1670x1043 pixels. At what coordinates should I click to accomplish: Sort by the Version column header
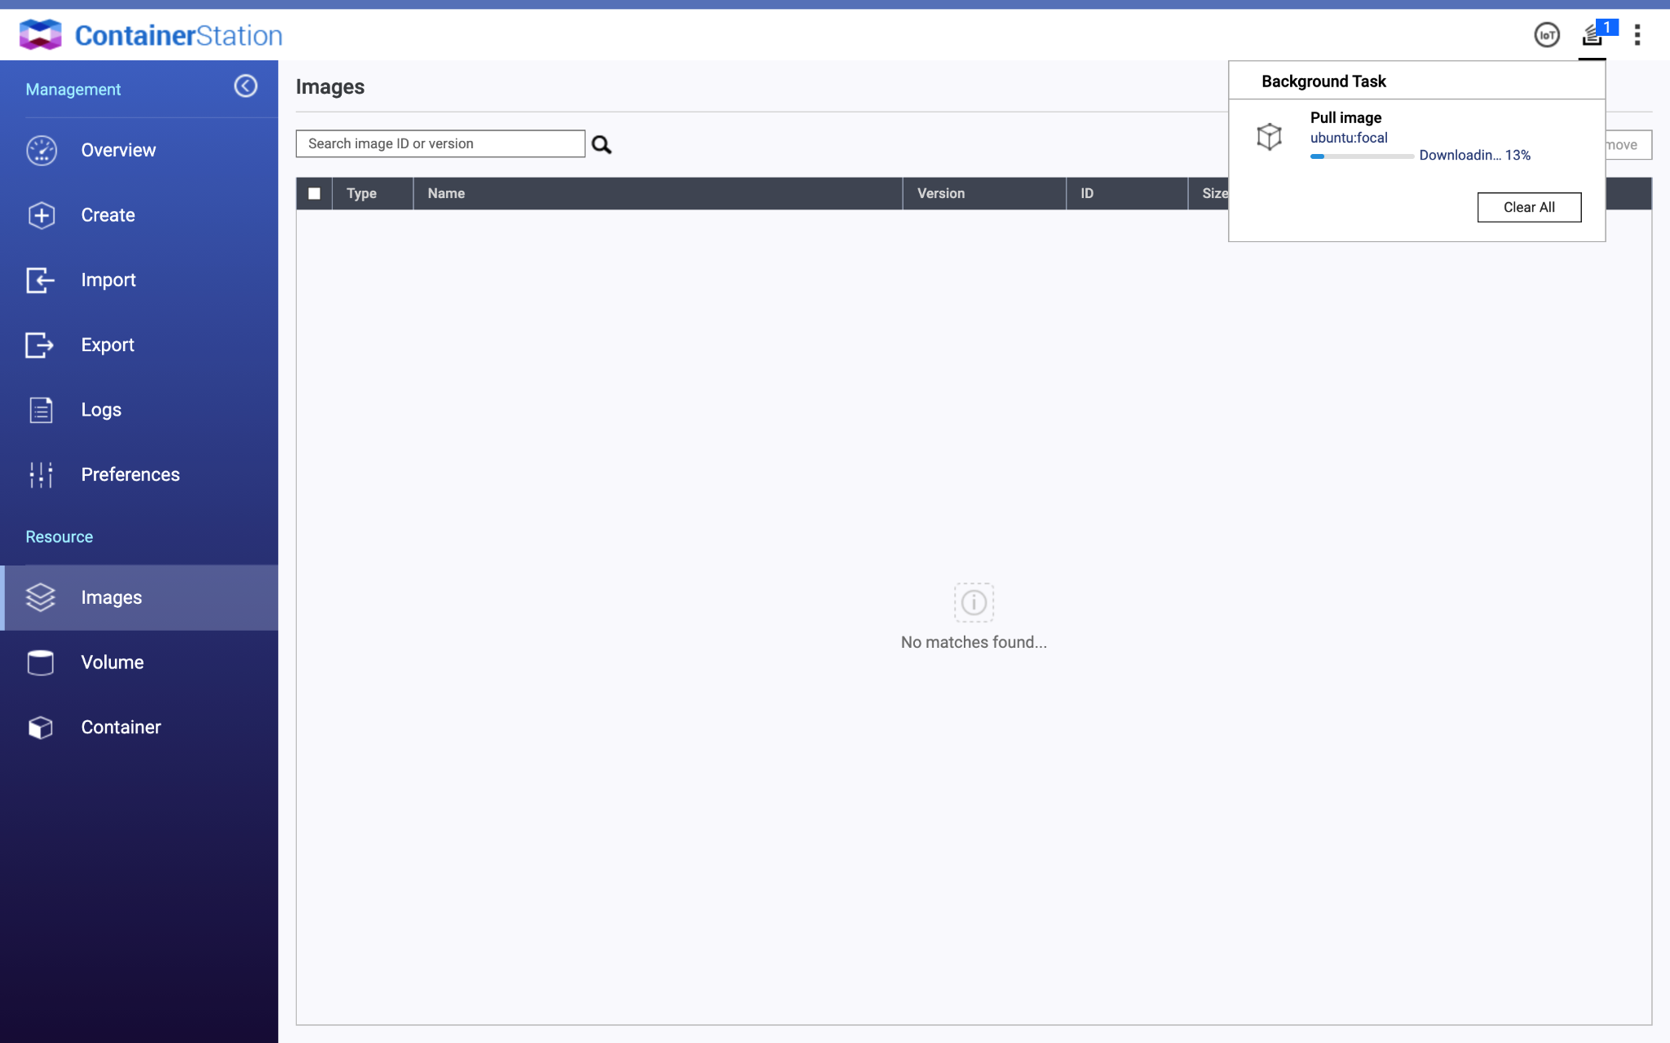(940, 194)
